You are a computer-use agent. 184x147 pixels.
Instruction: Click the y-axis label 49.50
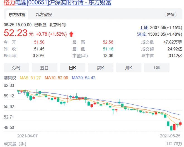click(x=9, y=128)
